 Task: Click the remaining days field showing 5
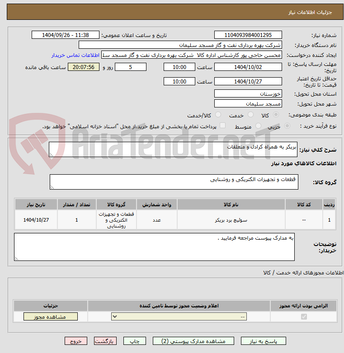click(x=131, y=67)
